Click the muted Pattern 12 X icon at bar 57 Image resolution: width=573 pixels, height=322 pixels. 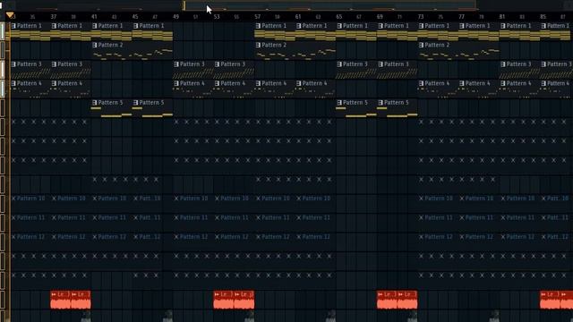click(x=258, y=236)
